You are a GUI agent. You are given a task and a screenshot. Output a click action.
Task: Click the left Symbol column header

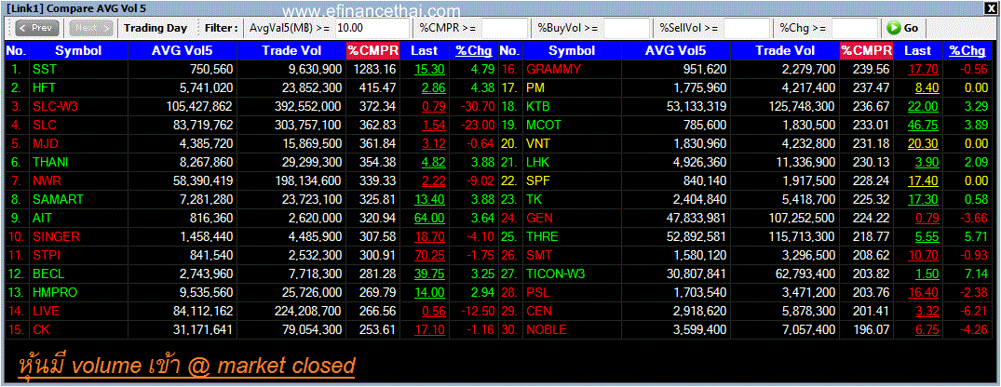[78, 51]
